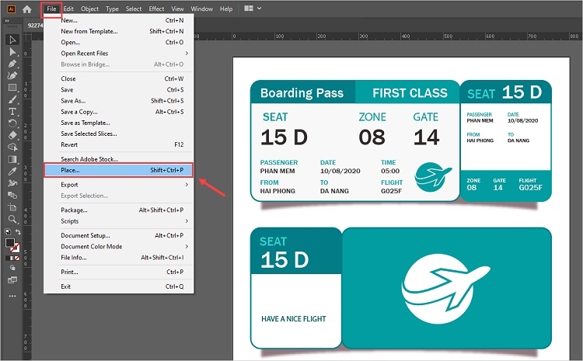Viewport: 583px width, 361px height.
Task: Select the Selection tool arrow
Action: coord(12,40)
